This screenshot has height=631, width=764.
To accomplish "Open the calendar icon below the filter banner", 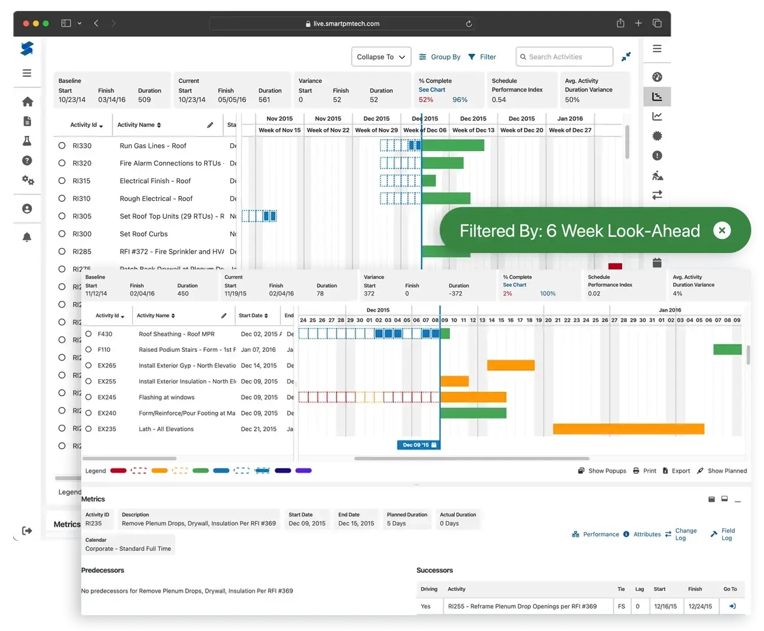I will [657, 262].
